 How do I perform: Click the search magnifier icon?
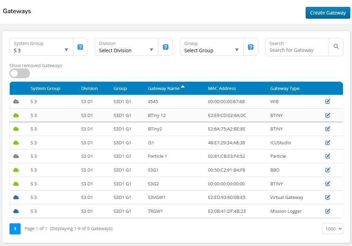coord(336,47)
